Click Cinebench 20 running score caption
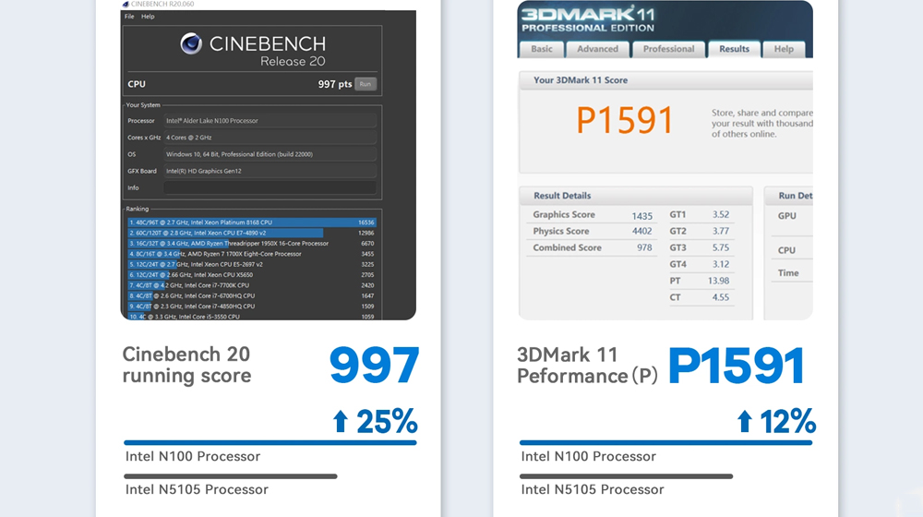923x517 pixels. point(186,365)
